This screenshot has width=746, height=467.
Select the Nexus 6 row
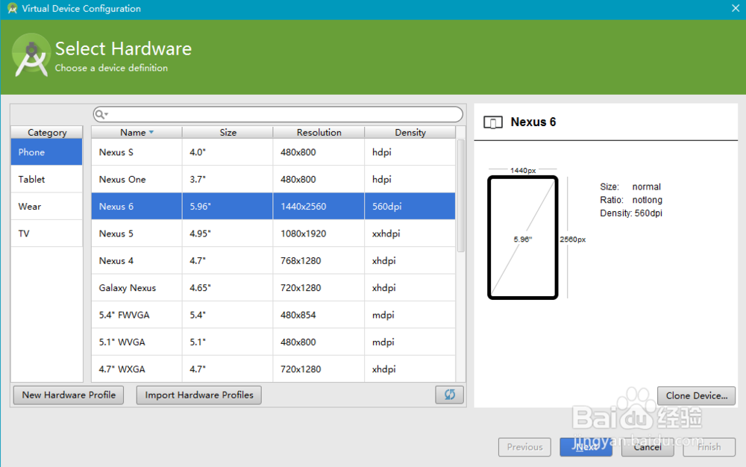tap(273, 207)
